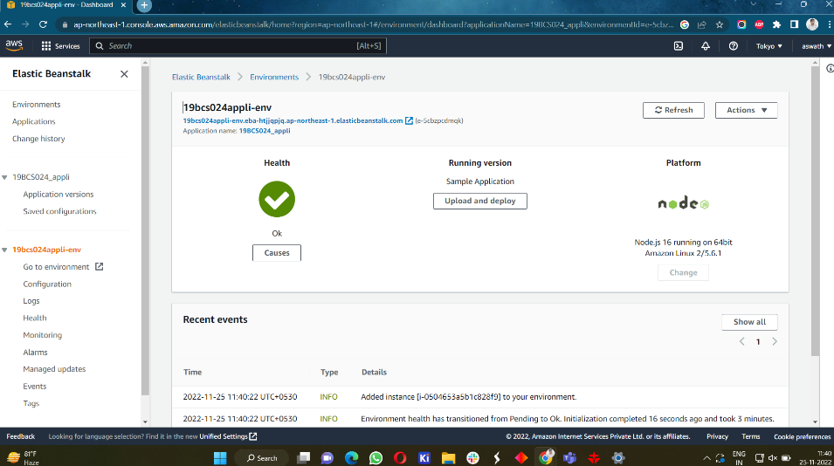This screenshot has height=466, width=834.
Task: Bookmark this page with the star icon
Action: pos(719,24)
